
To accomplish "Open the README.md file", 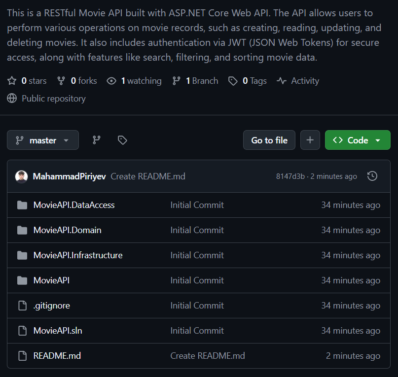I will tap(57, 356).
